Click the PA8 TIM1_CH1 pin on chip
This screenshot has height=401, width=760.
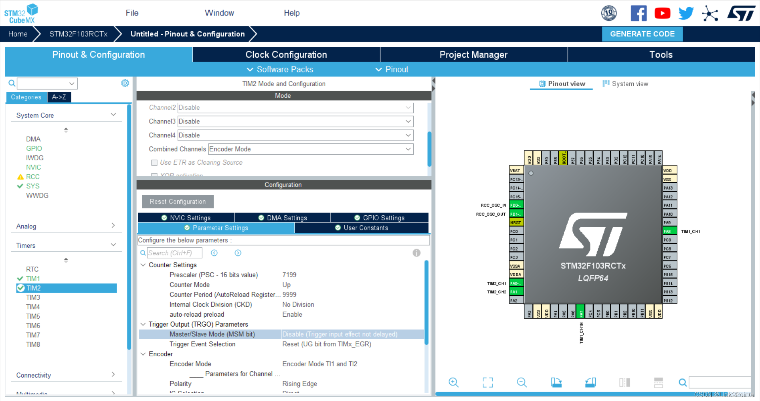670,231
